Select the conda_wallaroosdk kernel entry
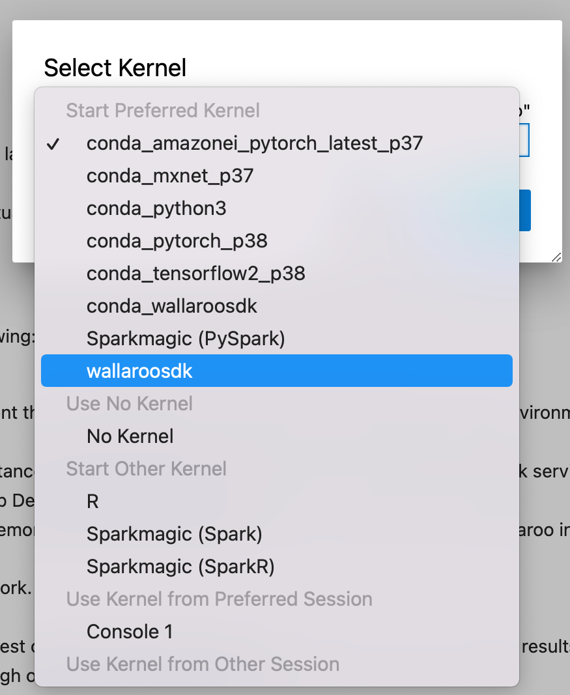Image resolution: width=570 pixels, height=695 pixels. 172,306
